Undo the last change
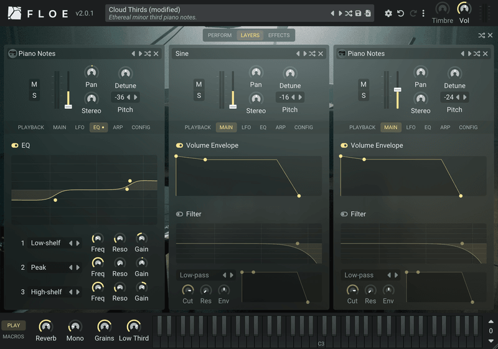 (401, 13)
